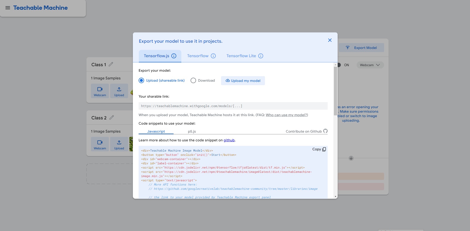Open the github link about code snippets
Screen dimensions: 470x231
click(229, 140)
